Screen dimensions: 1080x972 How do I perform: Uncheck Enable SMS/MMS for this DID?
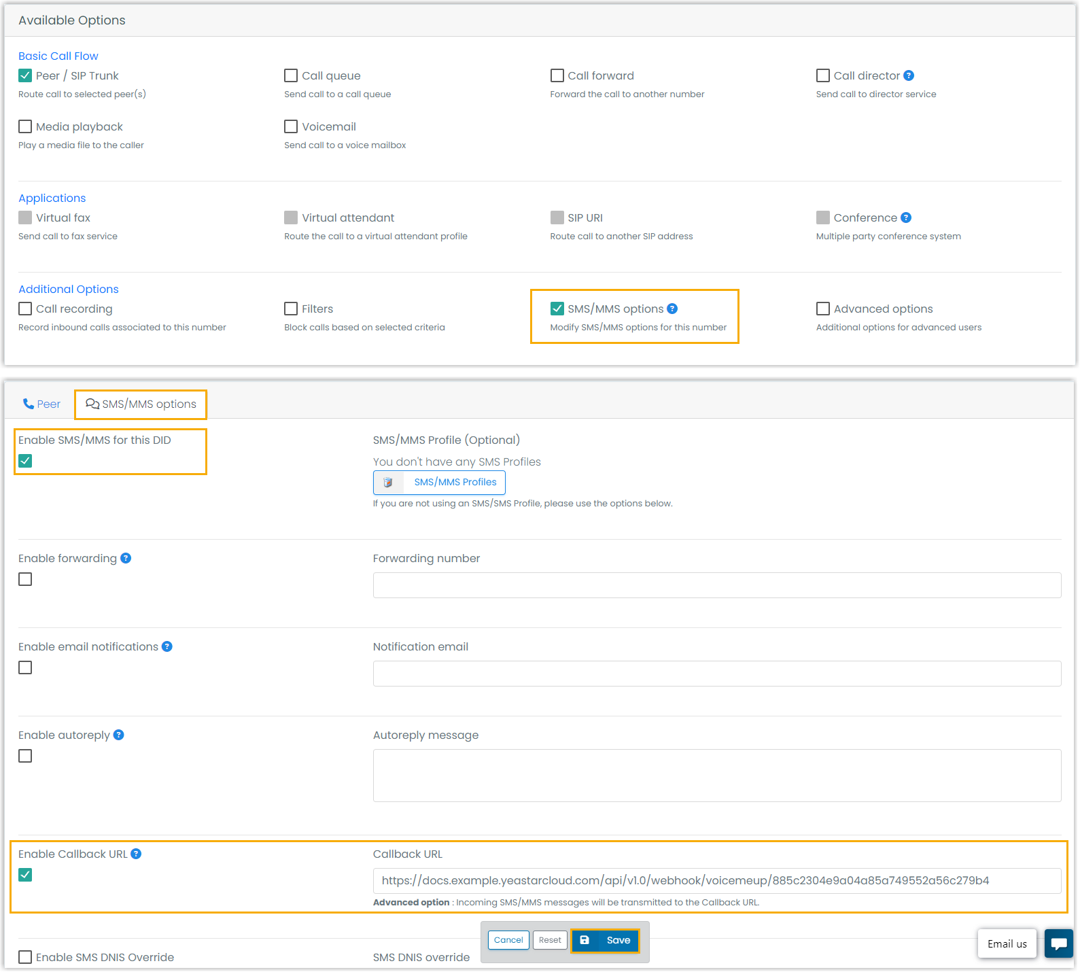point(25,461)
